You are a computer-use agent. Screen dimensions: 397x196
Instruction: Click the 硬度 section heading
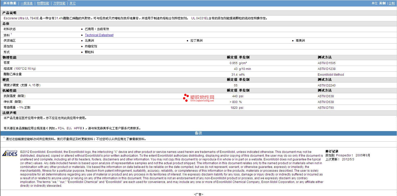[x=6, y=80]
